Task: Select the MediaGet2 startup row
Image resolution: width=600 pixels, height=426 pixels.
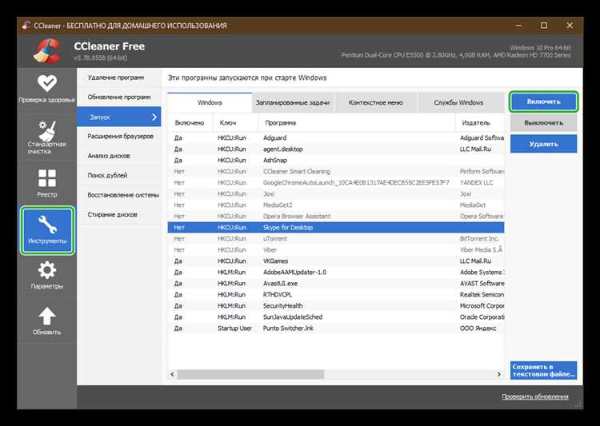Action: (x=336, y=205)
